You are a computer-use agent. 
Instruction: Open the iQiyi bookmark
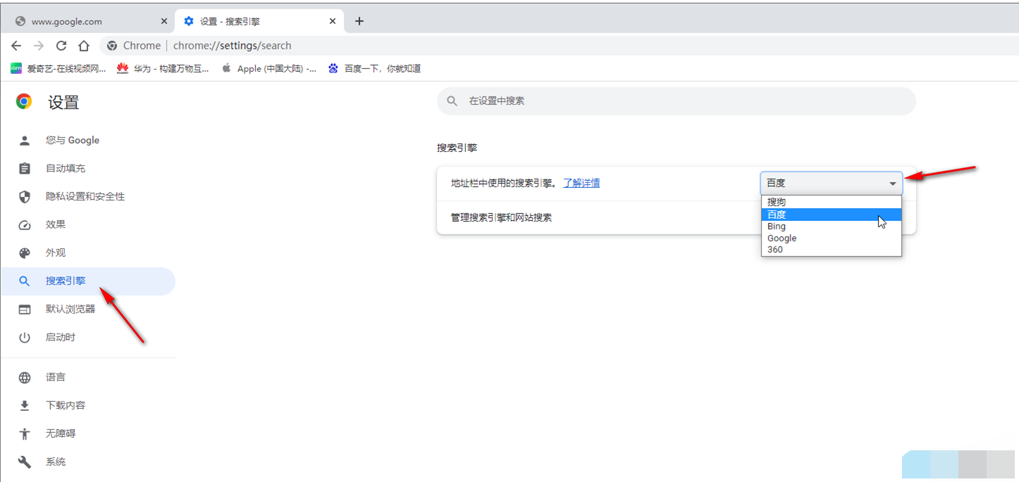click(58, 68)
